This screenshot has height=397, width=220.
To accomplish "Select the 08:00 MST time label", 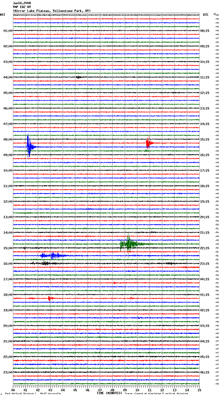I will (8, 139).
